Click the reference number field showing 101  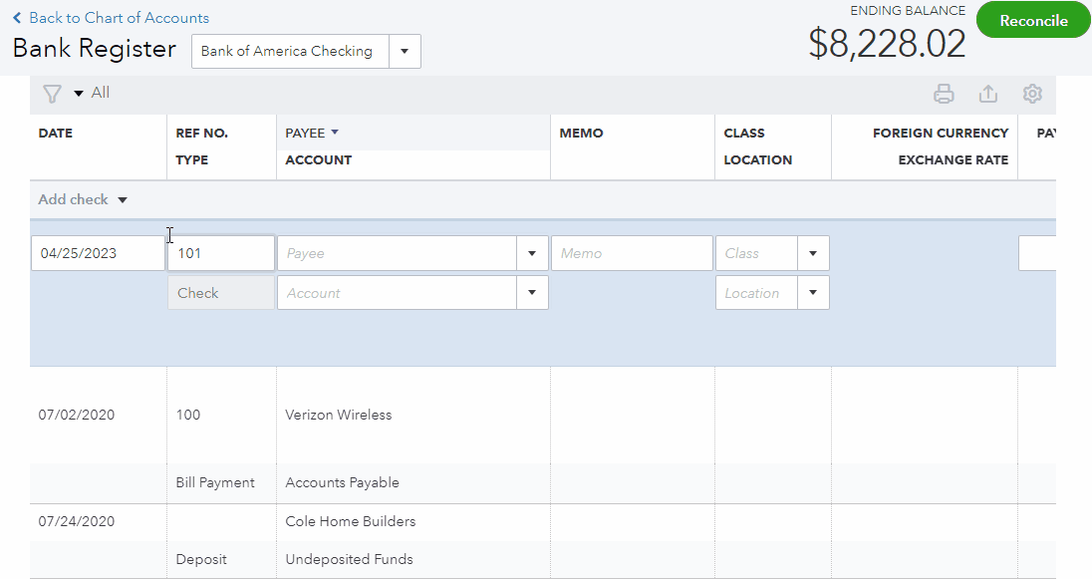click(x=220, y=252)
